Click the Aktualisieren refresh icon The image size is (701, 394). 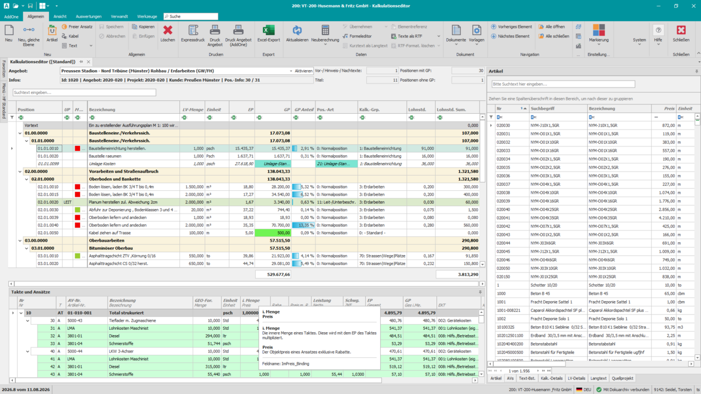point(297,30)
